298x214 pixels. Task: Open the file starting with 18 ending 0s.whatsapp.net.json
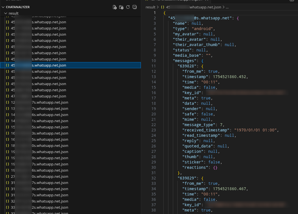[39, 146]
